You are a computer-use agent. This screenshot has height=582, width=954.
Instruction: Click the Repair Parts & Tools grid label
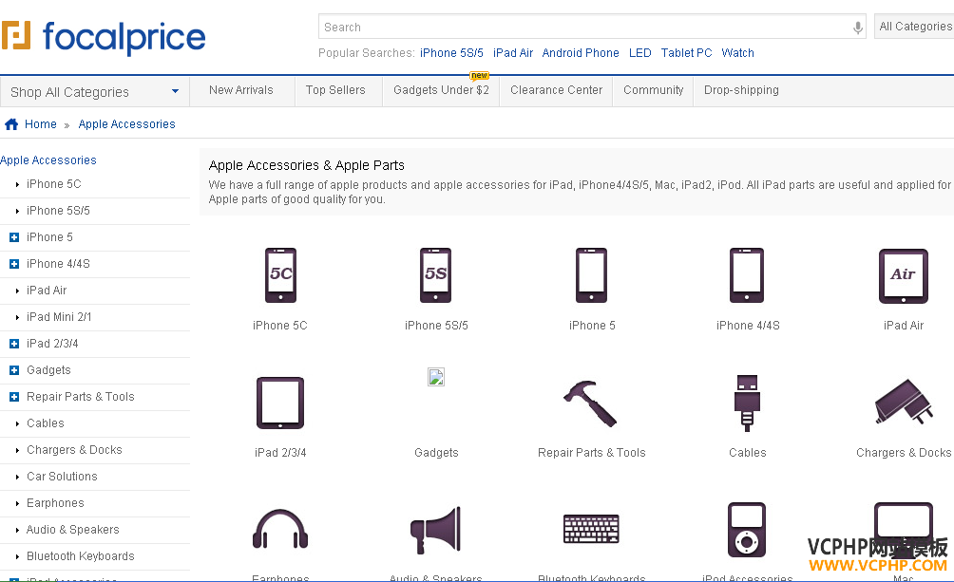click(591, 453)
